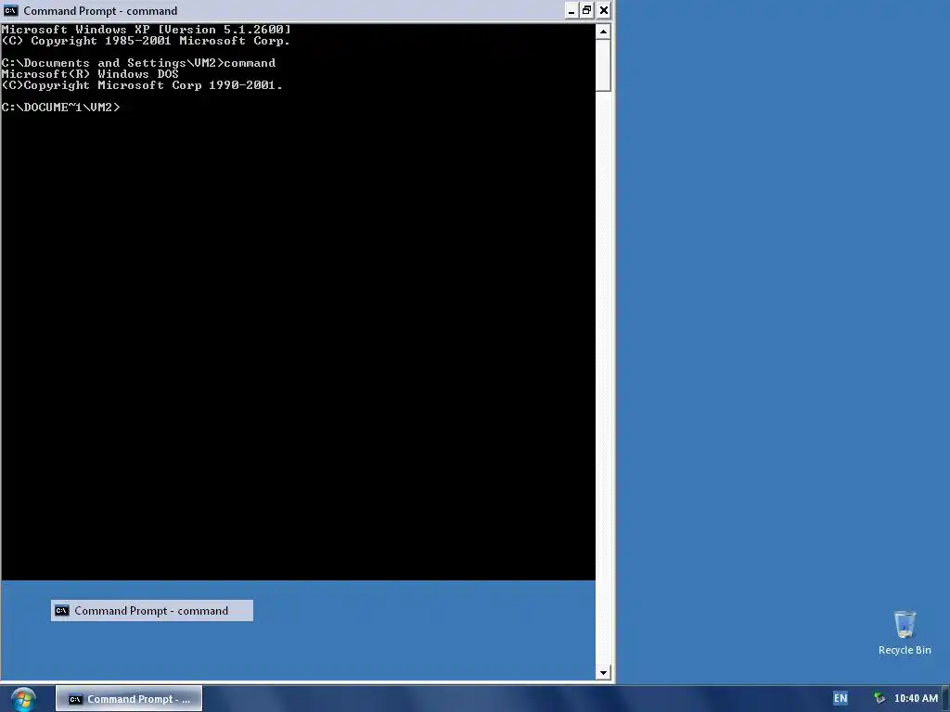This screenshot has height=712, width=950.
Task: Click the 'Microsoft Windows XP [Version 5.1.2600]' line
Action: [x=146, y=29]
